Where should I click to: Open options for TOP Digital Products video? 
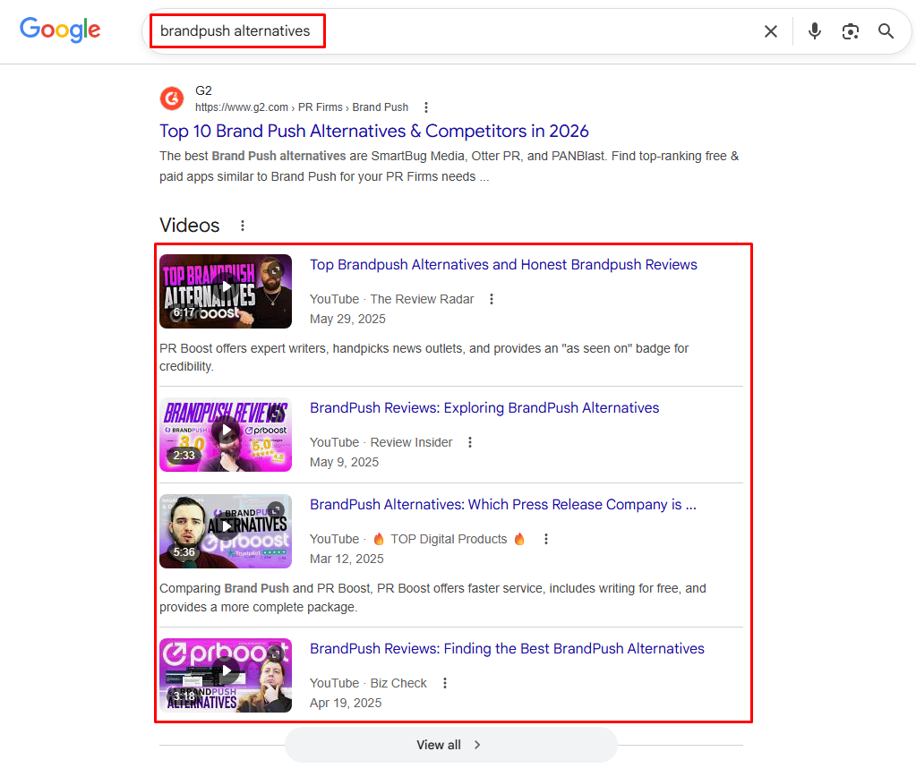(x=545, y=539)
